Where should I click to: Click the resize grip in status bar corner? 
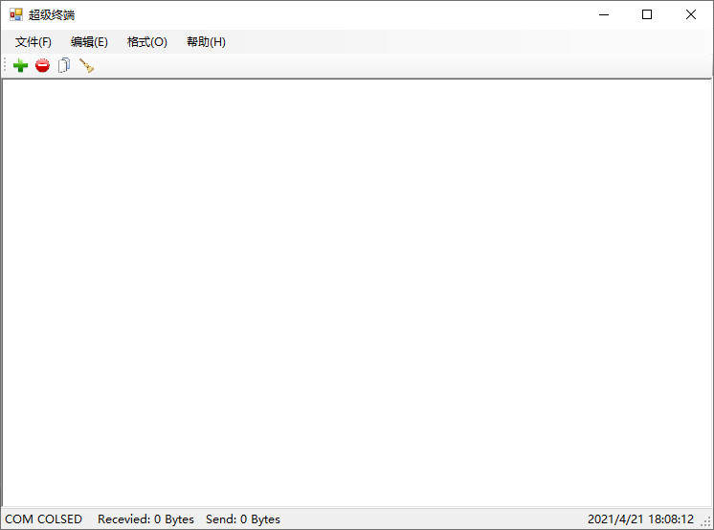click(x=705, y=521)
